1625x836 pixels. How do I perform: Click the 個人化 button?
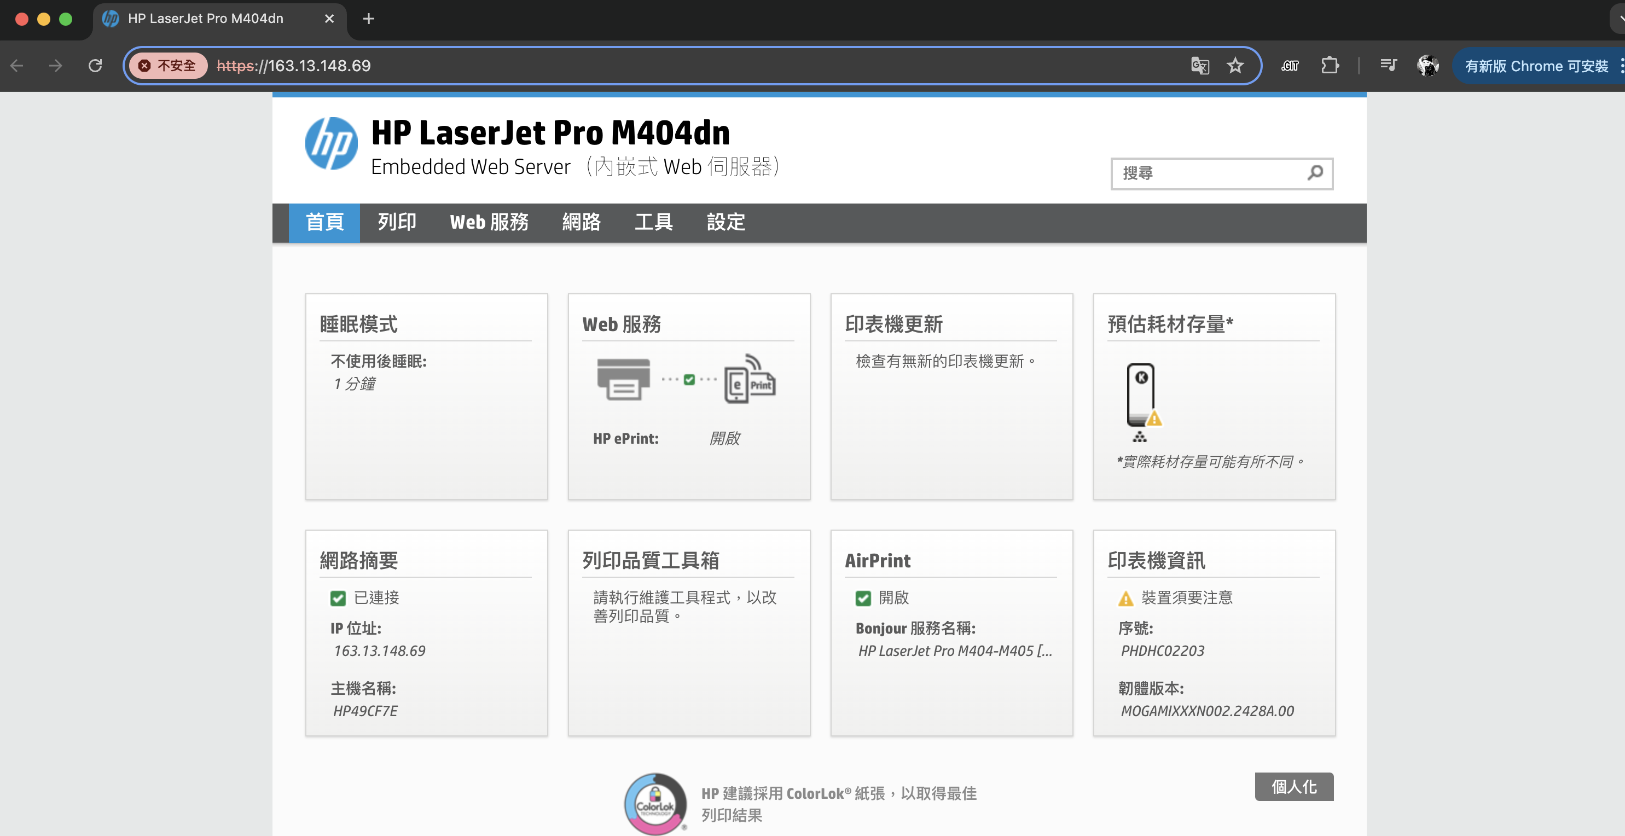[1294, 787]
